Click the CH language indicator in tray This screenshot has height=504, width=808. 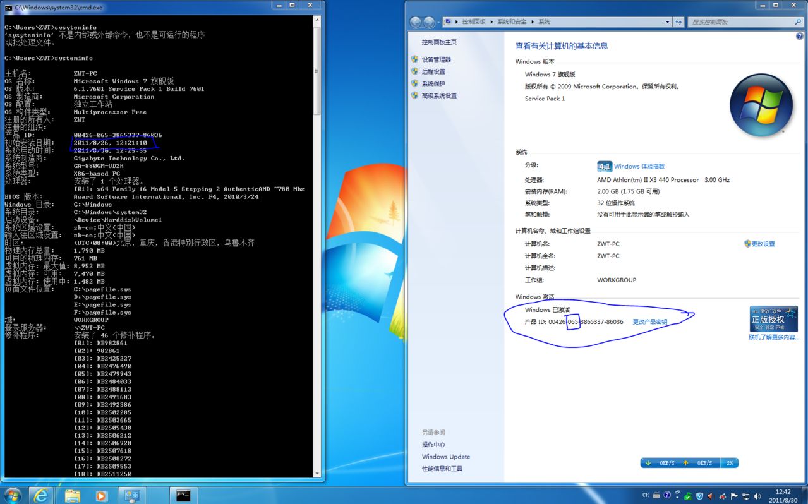click(646, 495)
